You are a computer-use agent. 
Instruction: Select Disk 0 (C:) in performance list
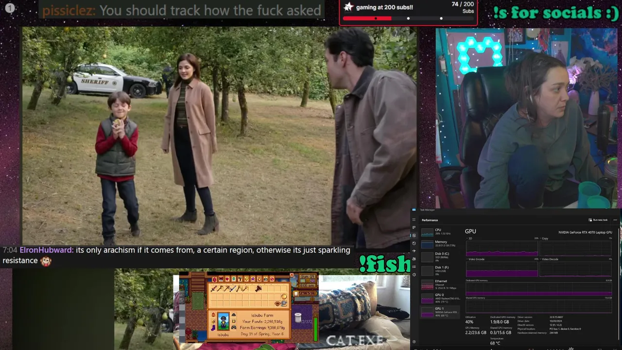(440, 257)
